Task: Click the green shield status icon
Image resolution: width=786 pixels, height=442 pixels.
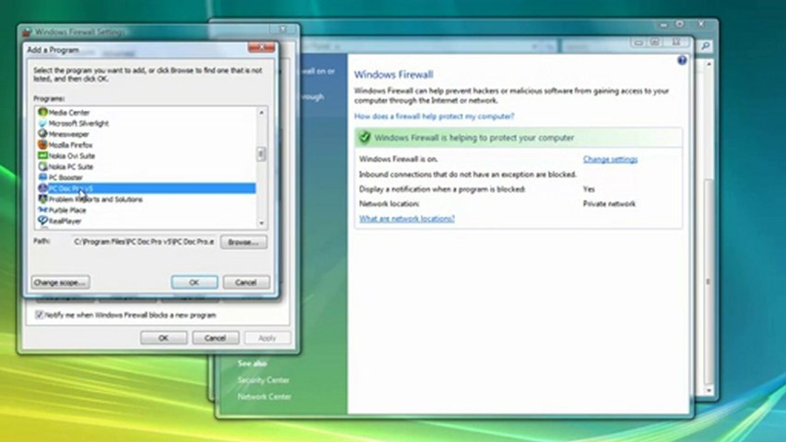Action: [364, 138]
